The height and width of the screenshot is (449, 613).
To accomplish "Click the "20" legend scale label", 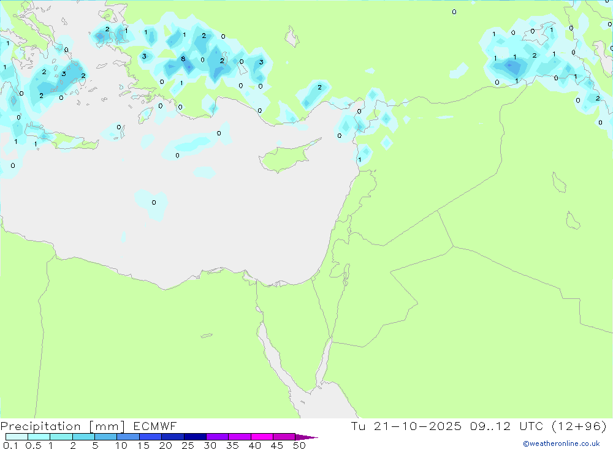I will [166, 445].
